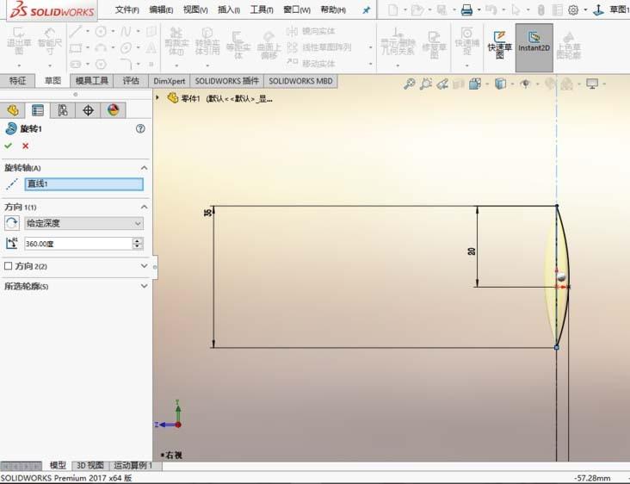Image resolution: width=630 pixels, height=484 pixels.
Task: Open View Orientation cube icon
Action: pos(475,84)
